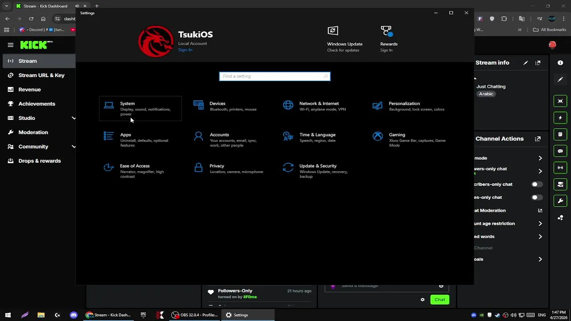The image size is (571, 321).
Task: Select Stream in Kick sidebar
Action: coord(39,61)
